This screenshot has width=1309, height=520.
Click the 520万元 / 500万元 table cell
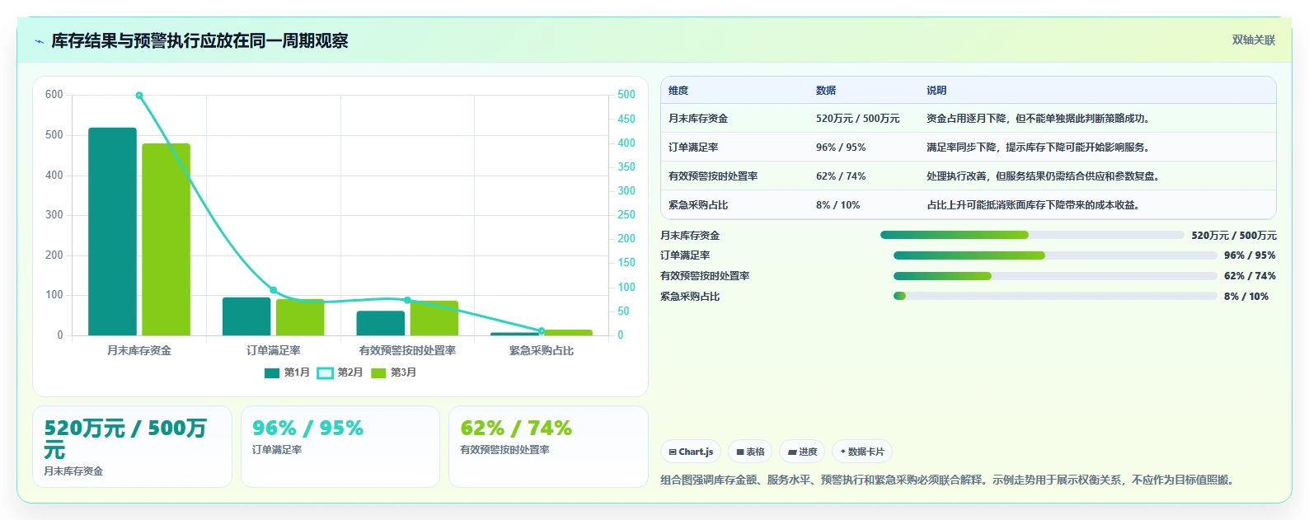(858, 119)
